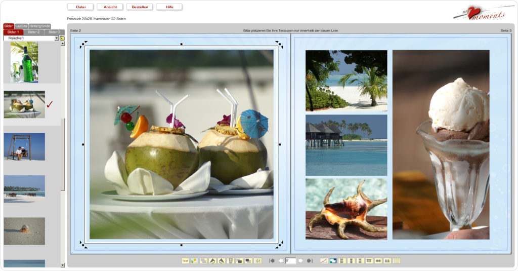Screen dimensions: 518x271
Task: Click the insert picture icon with sun
Action: [x=194, y=261]
